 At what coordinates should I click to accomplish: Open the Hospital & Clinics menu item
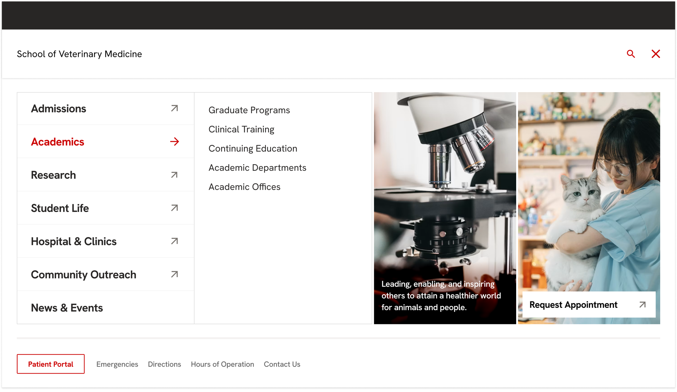(x=106, y=241)
